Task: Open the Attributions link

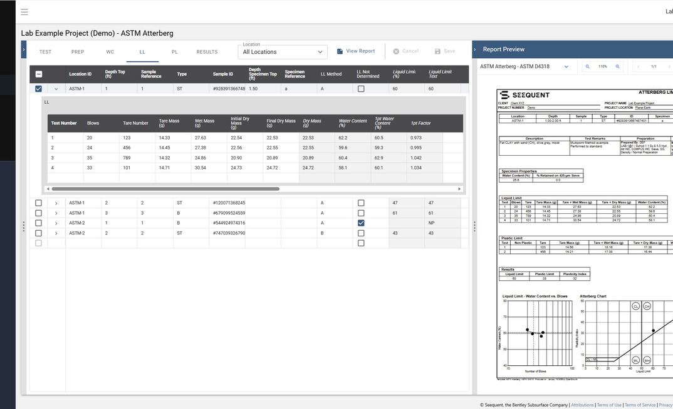Action: click(x=582, y=405)
